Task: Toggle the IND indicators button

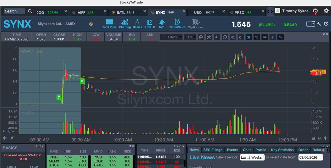Action: [265, 37]
